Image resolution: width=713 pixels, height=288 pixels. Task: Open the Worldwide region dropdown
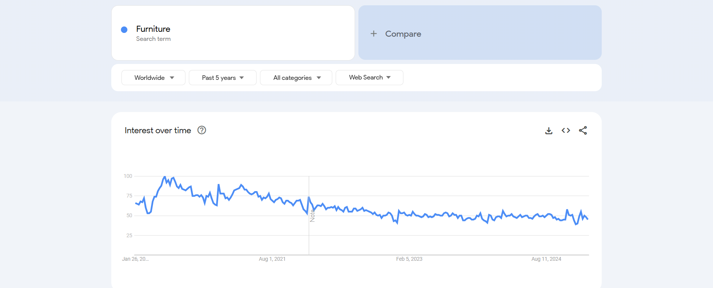tap(153, 78)
